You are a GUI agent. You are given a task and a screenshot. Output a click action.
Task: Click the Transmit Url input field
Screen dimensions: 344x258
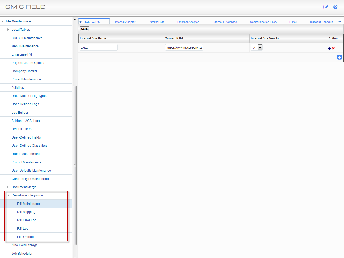pos(184,48)
